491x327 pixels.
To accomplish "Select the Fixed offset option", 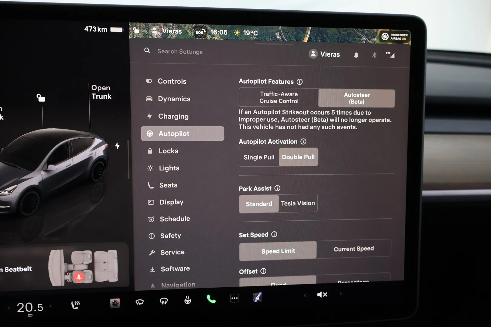I will click(x=278, y=282).
